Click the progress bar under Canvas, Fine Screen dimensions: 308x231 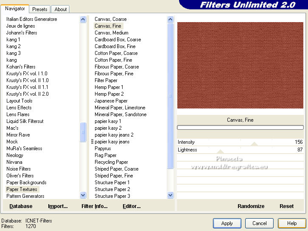click(240, 128)
